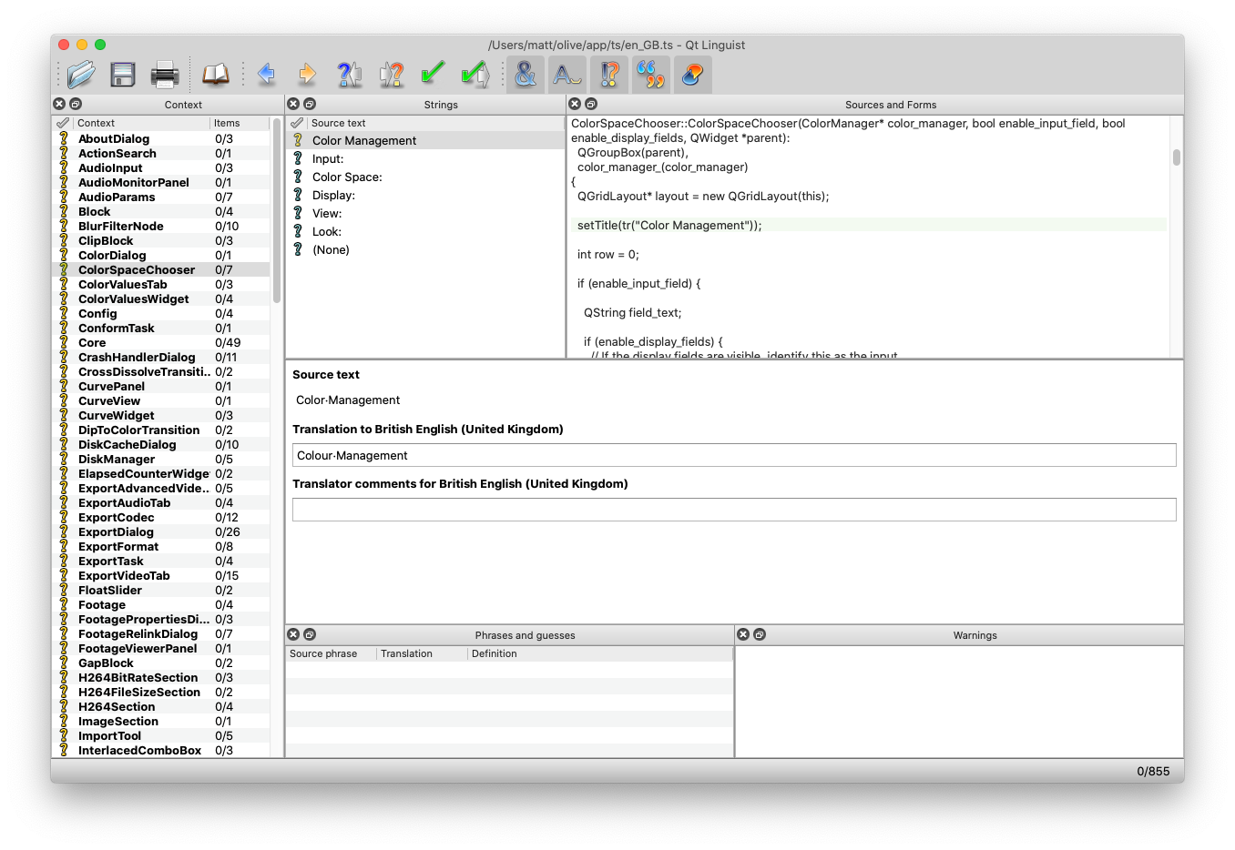This screenshot has width=1235, height=850.
Task: Toggle status icon of '(None)' string
Action: click(298, 249)
